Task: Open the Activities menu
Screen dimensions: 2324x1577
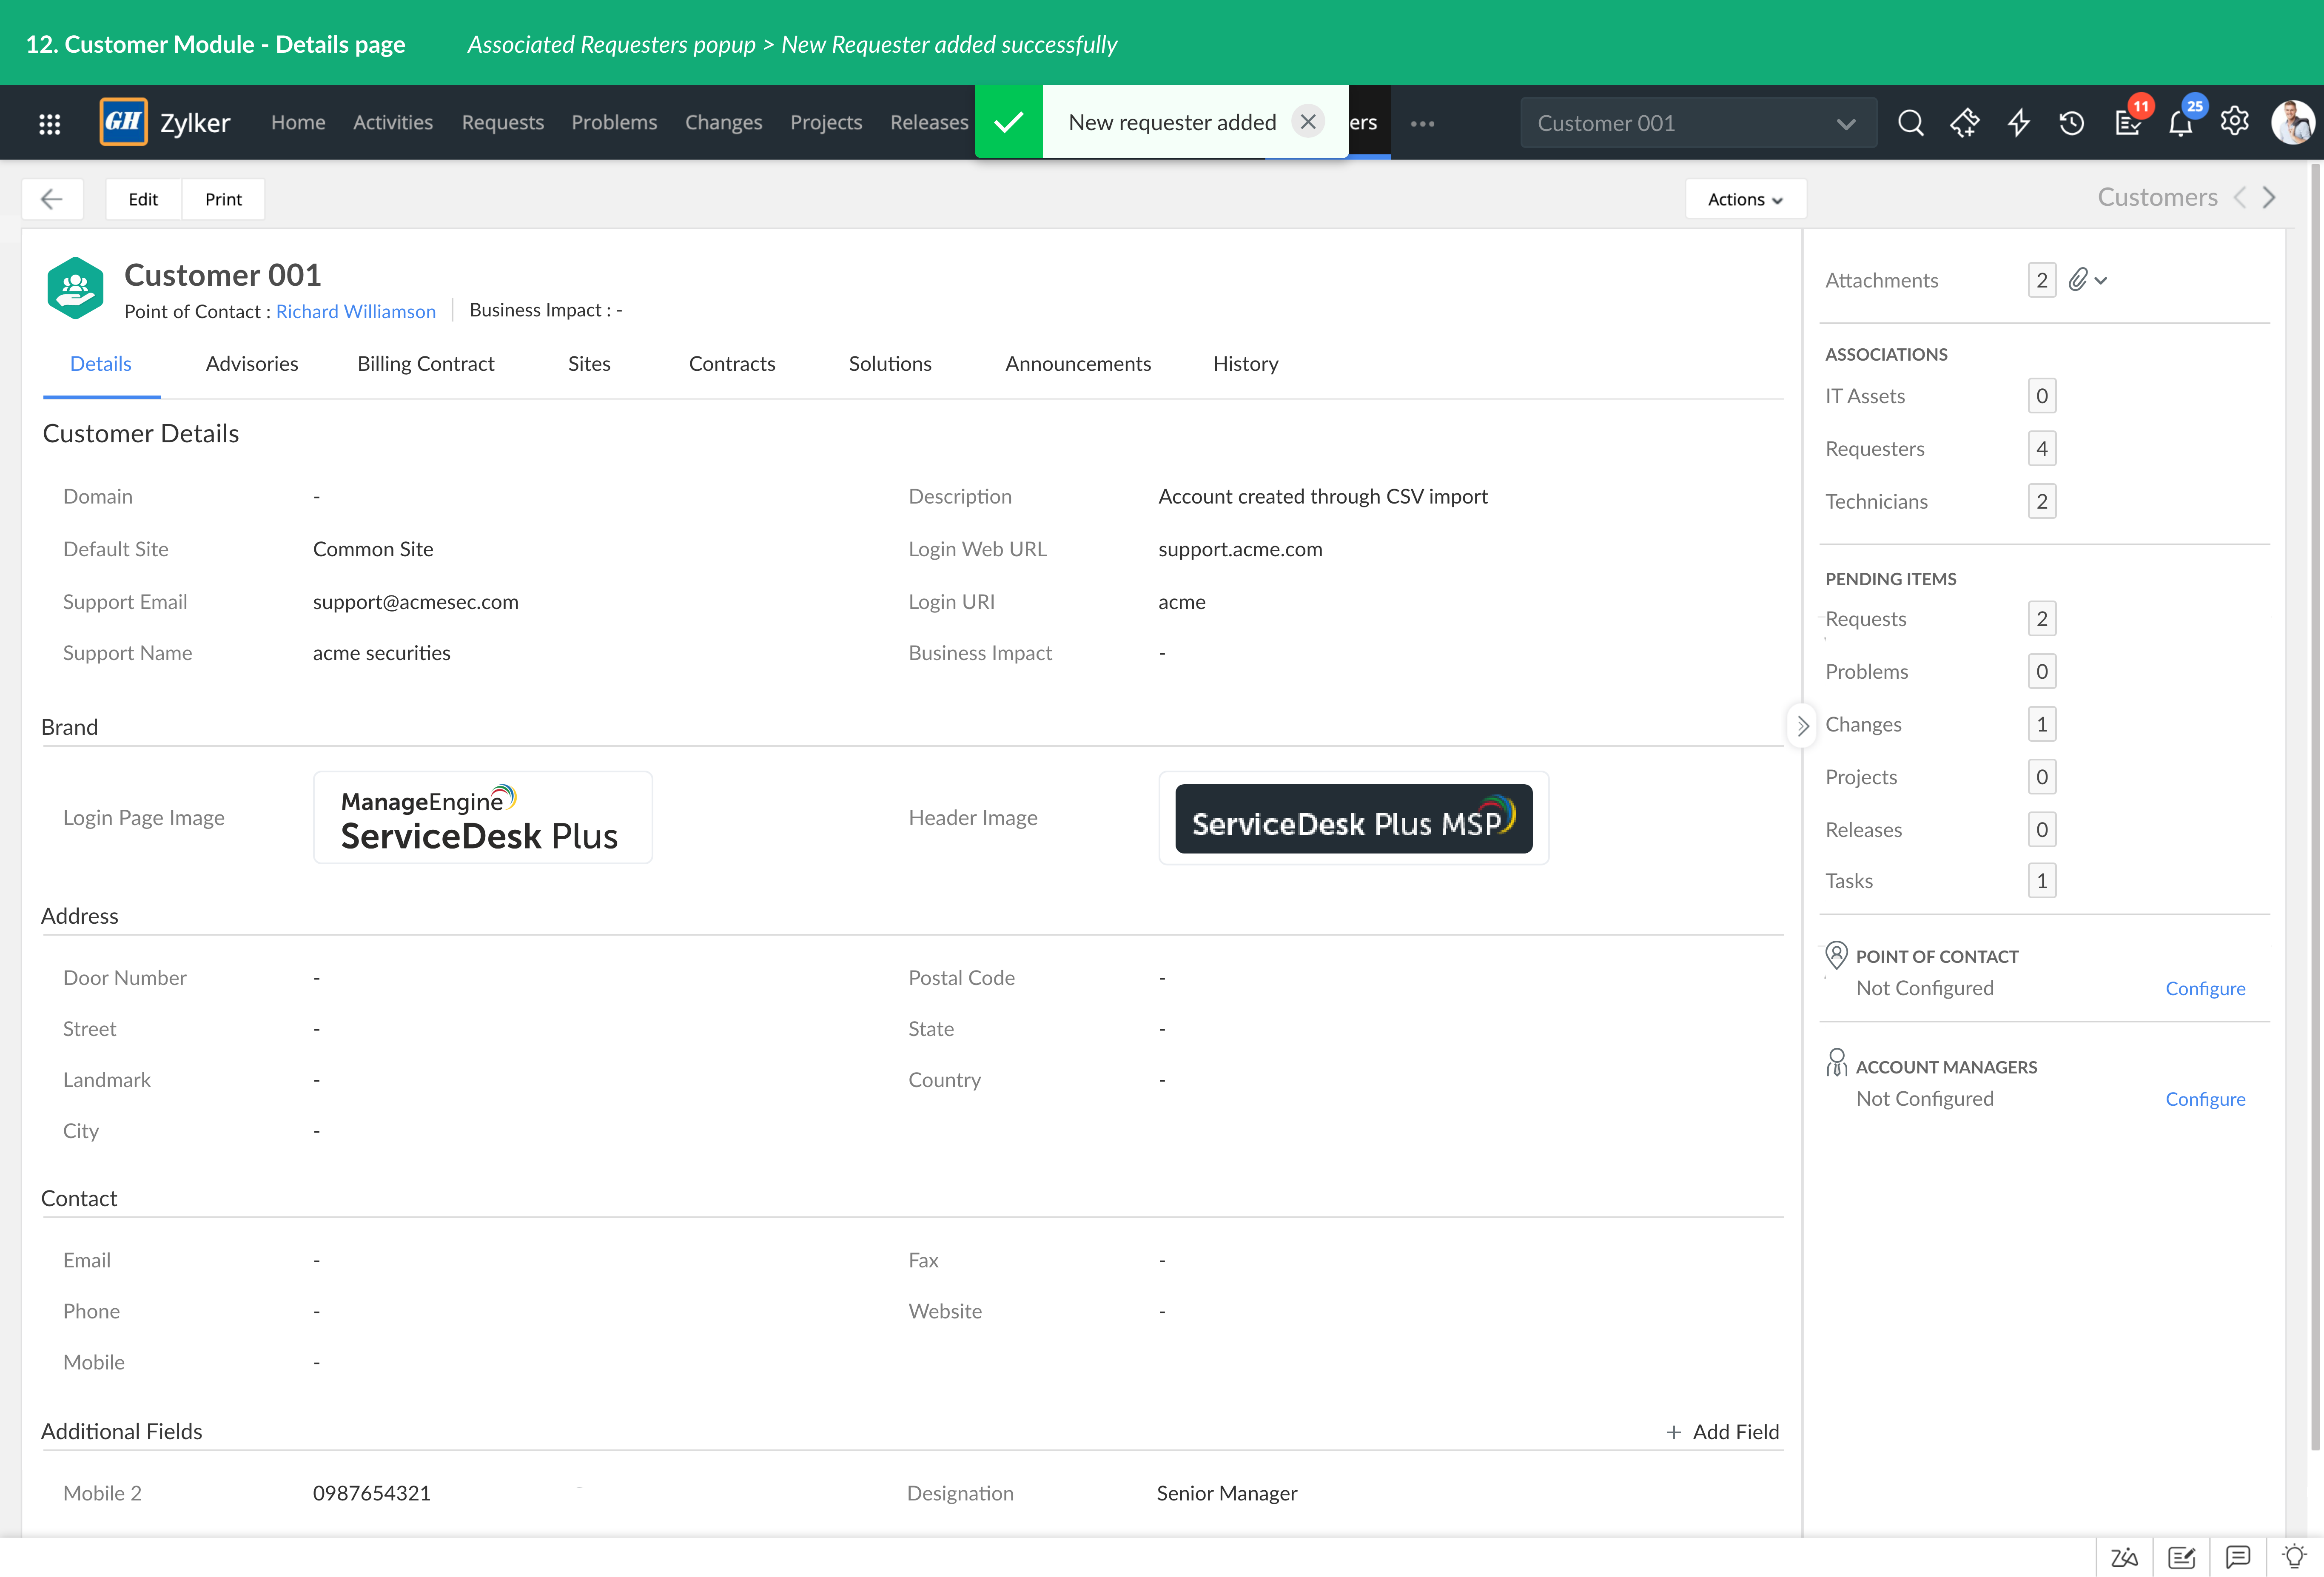Action: pos(393,122)
